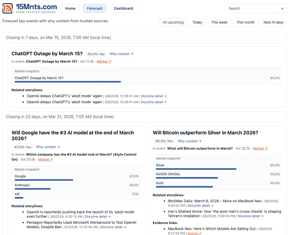
Task: Open Why context for ChatGPT Outage
Action: [x=122, y=54]
